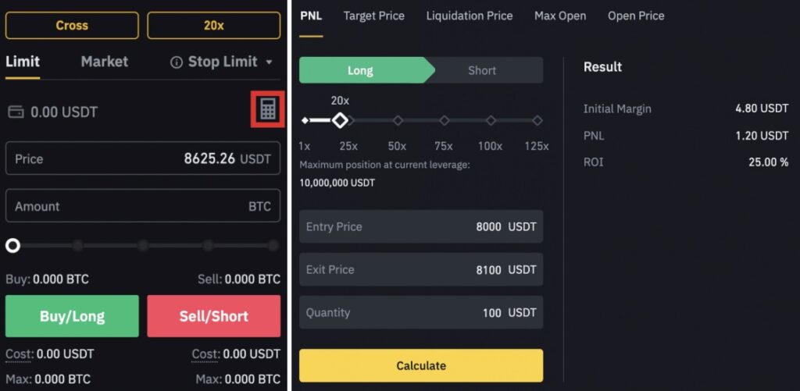Click the green Buy/Long button
This screenshot has width=800, height=391.
[x=72, y=316]
